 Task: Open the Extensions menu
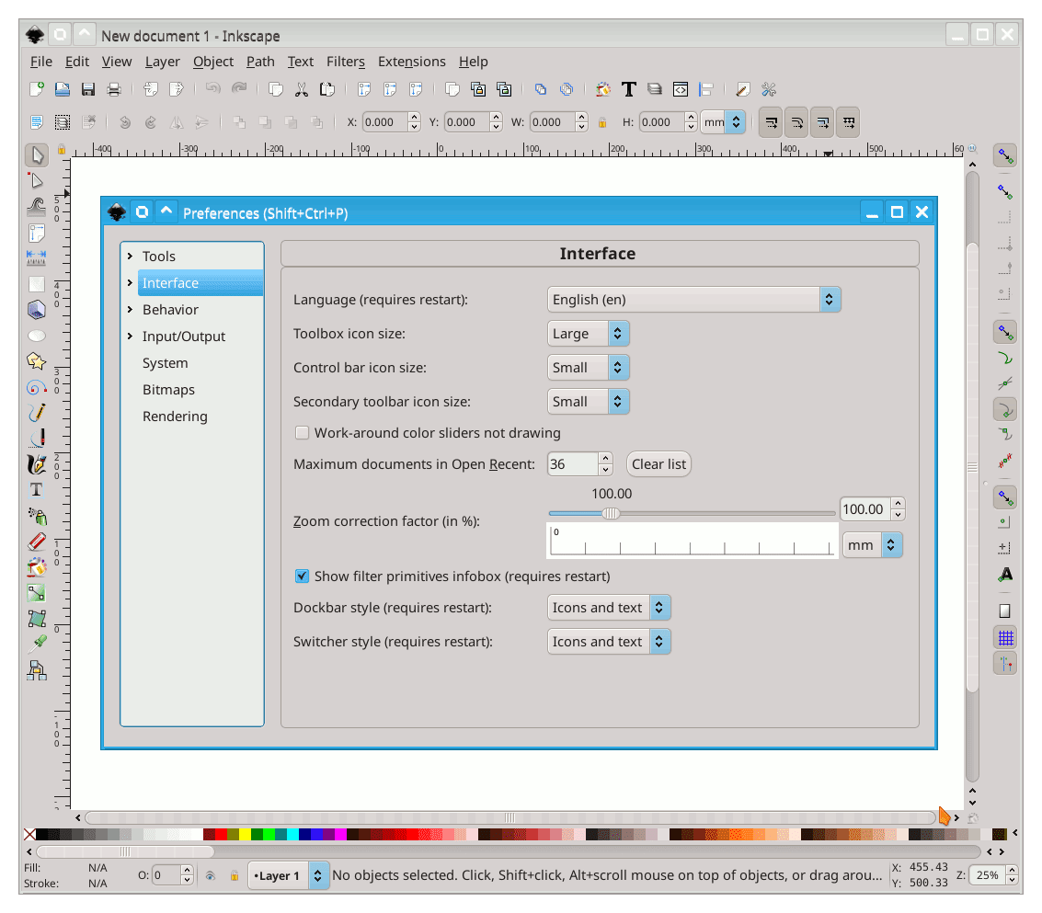coord(411,61)
